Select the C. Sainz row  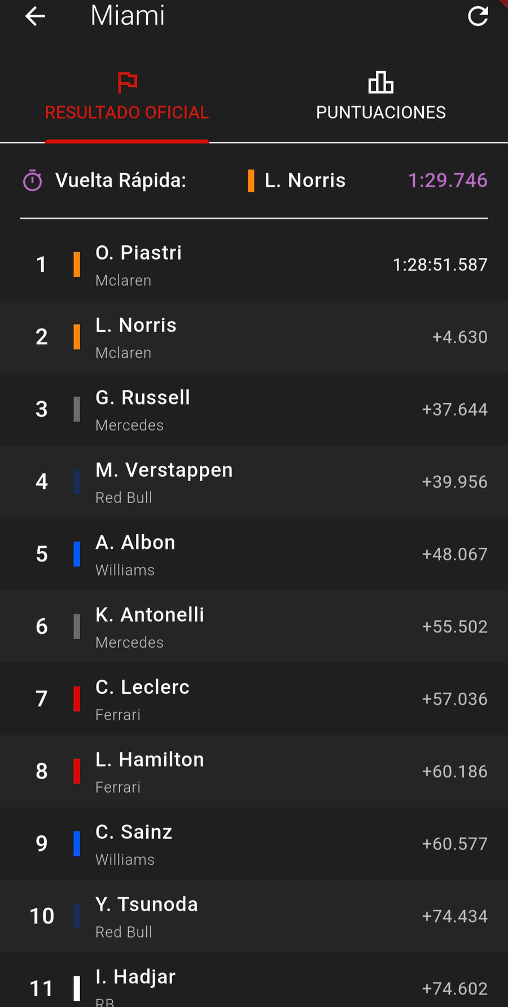tap(254, 844)
